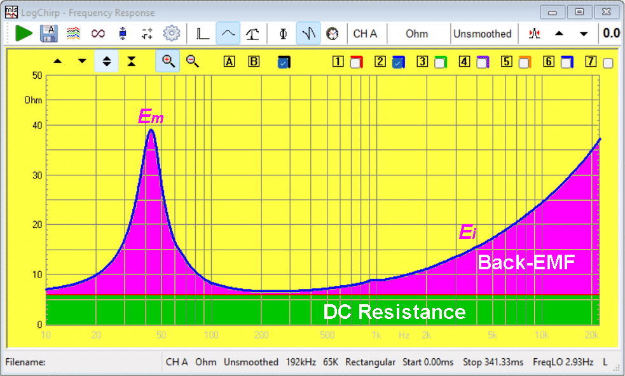Image resolution: width=625 pixels, height=376 pixels.
Task: Click the 65K size in status bar
Action: pyautogui.click(x=331, y=362)
